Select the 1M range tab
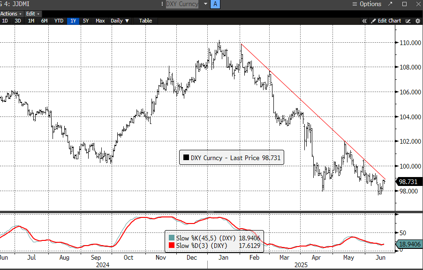The image size is (423, 270). click(31, 21)
